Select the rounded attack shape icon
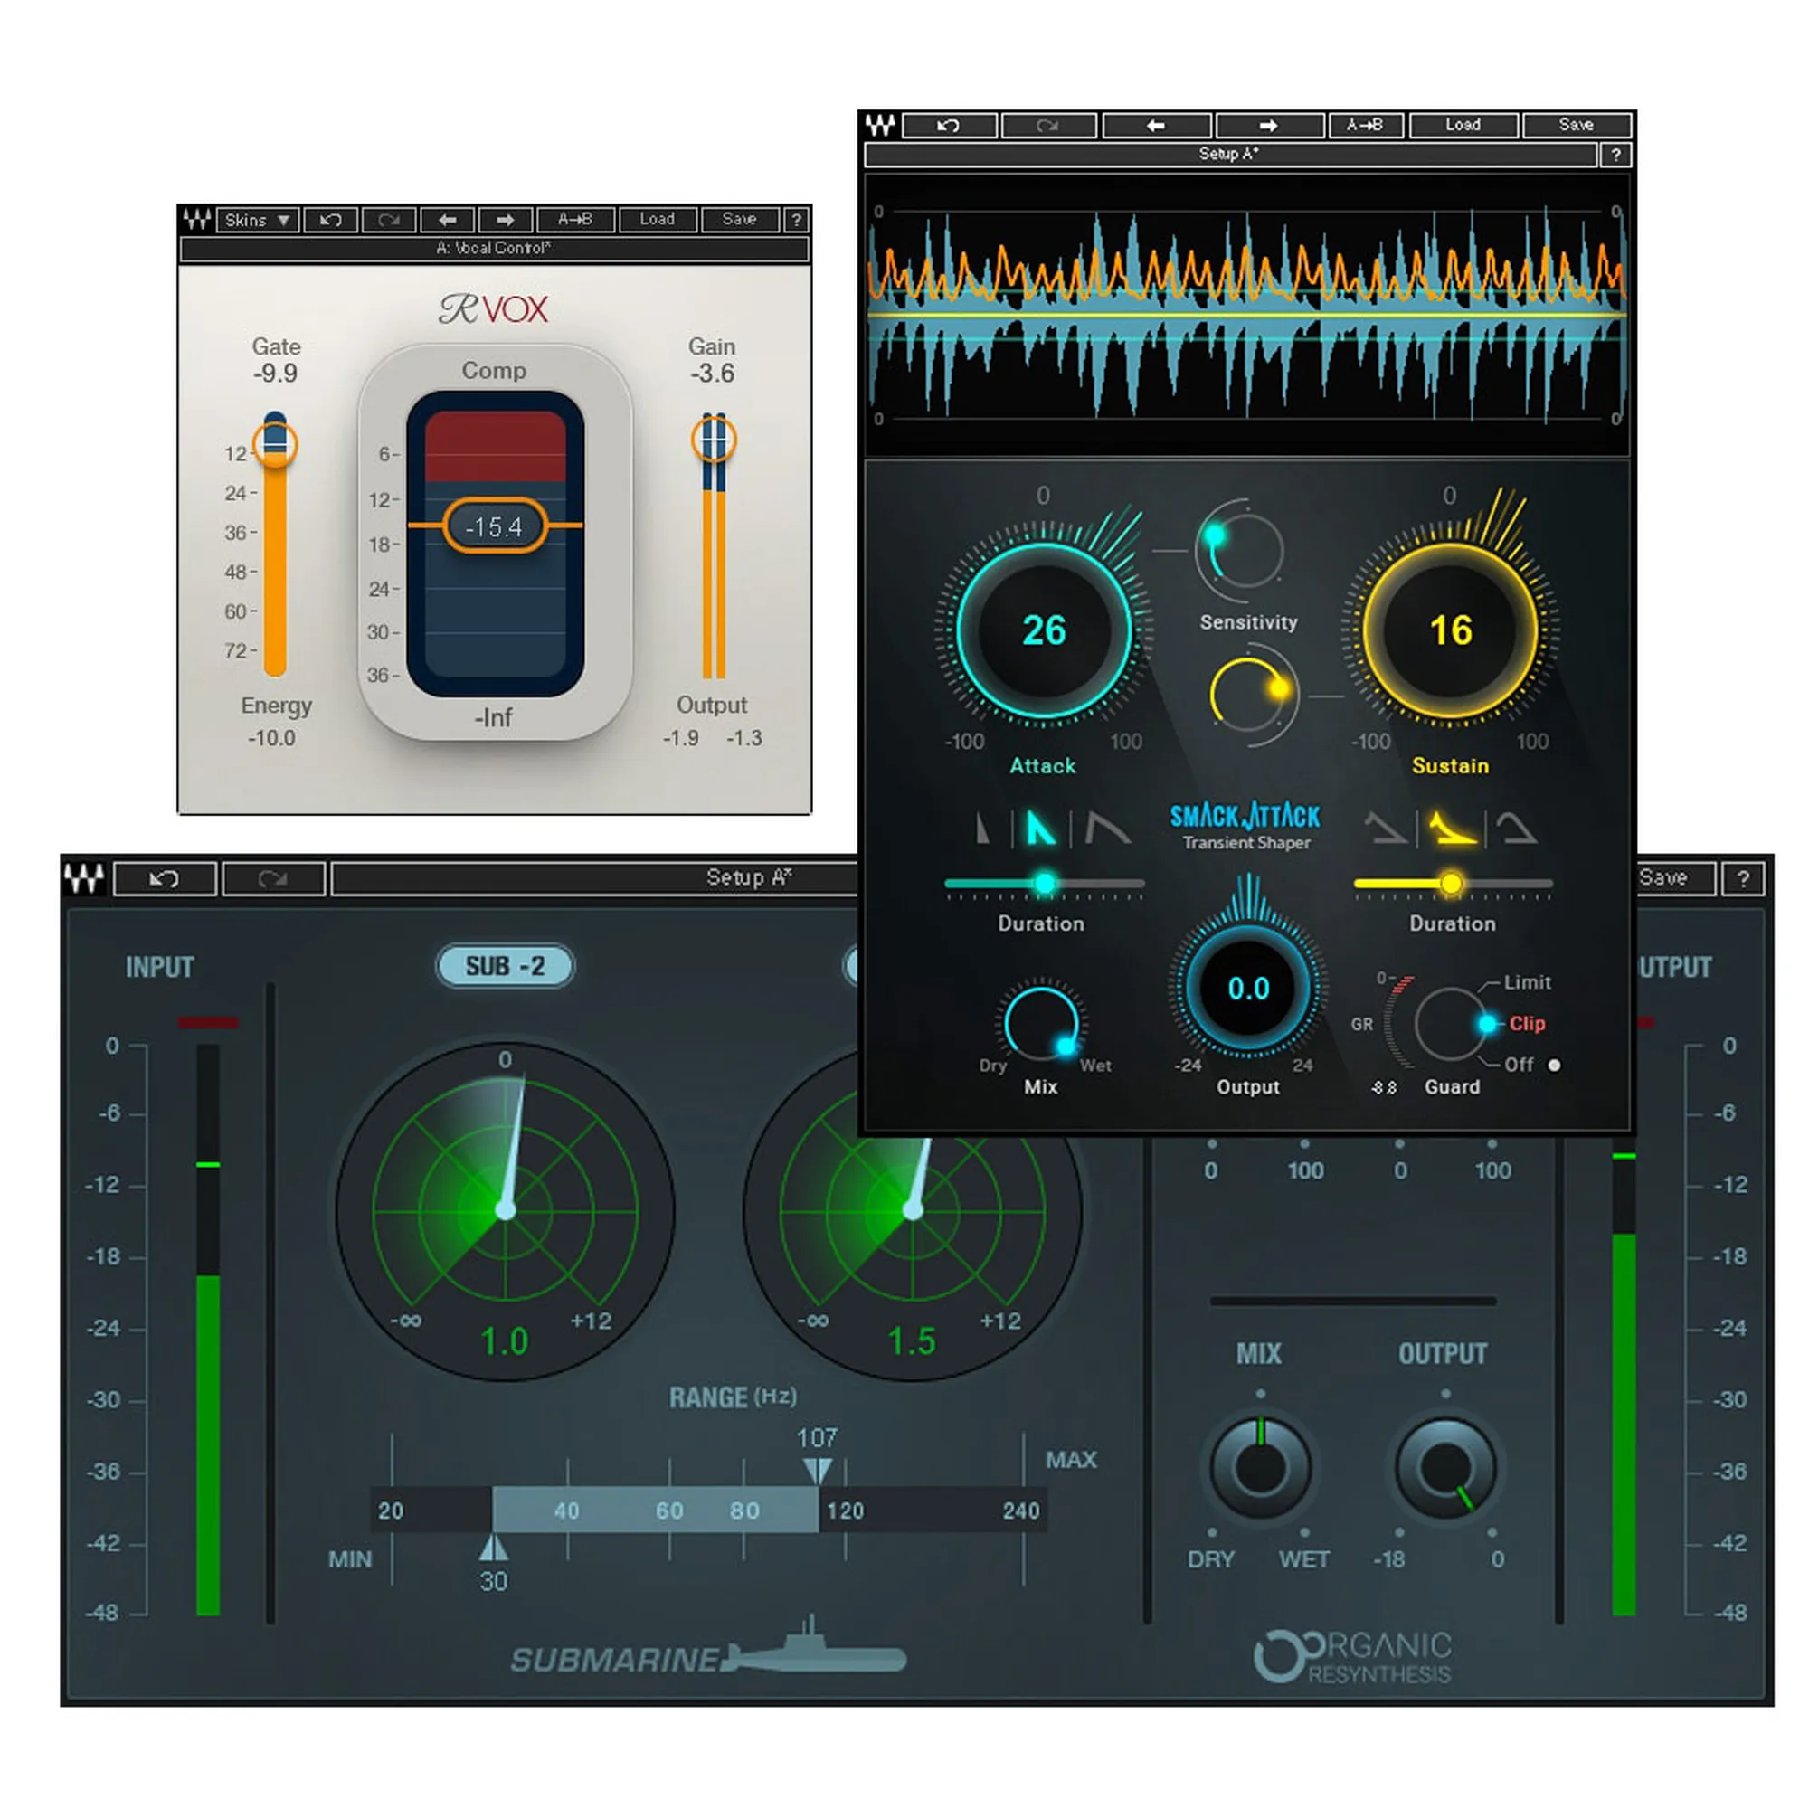This screenshot has height=1809, width=1809. pyautogui.click(x=1107, y=829)
